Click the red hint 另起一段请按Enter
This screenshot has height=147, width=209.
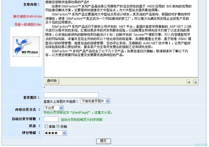tap(28, 25)
